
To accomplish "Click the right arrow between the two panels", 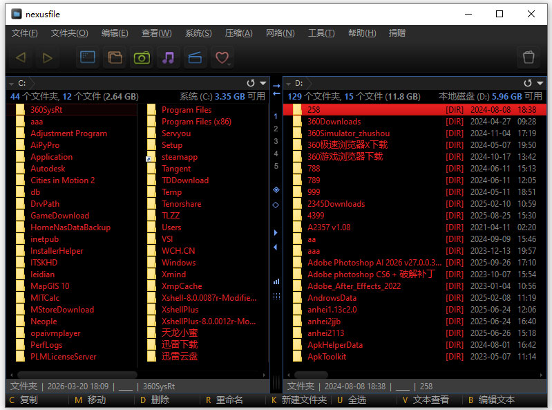I will point(276,86).
